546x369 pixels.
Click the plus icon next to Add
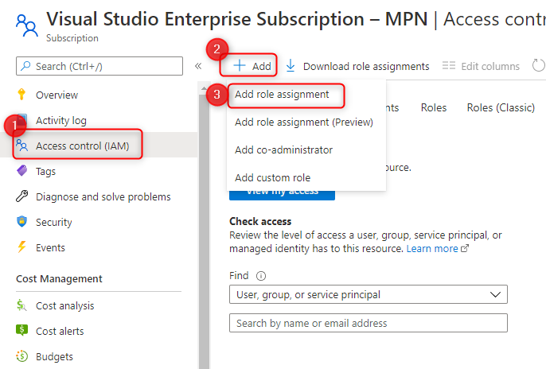point(240,65)
